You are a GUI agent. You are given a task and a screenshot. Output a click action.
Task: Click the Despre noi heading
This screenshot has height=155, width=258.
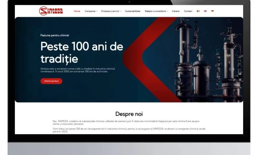[x=129, y=114]
